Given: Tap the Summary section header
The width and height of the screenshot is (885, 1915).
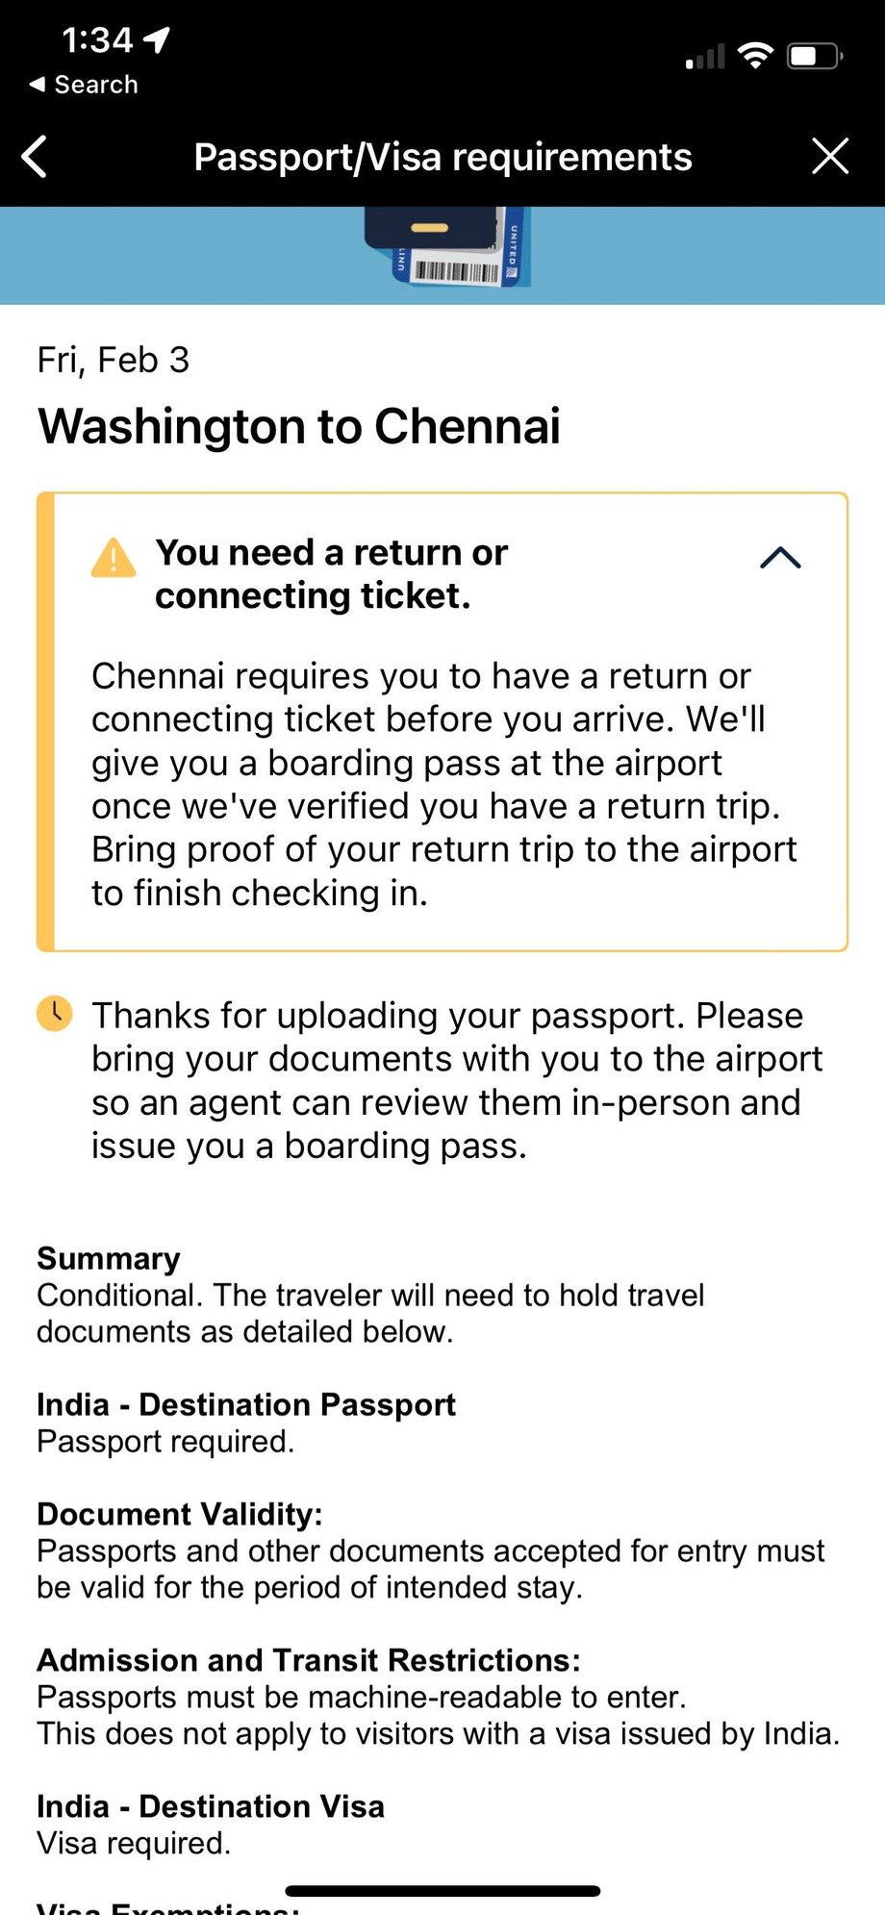Looking at the screenshot, I should tap(108, 1258).
